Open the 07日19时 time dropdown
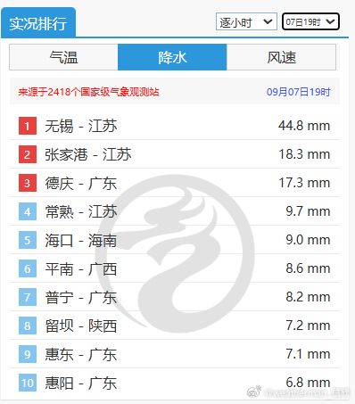Image resolution: width=355 pixels, height=404 pixels. (x=310, y=21)
